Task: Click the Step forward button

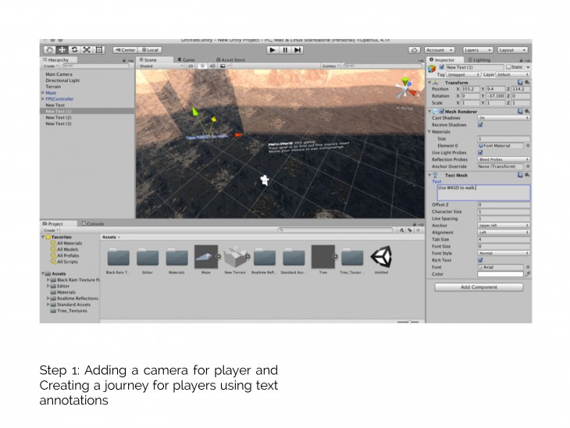Action: click(297, 50)
